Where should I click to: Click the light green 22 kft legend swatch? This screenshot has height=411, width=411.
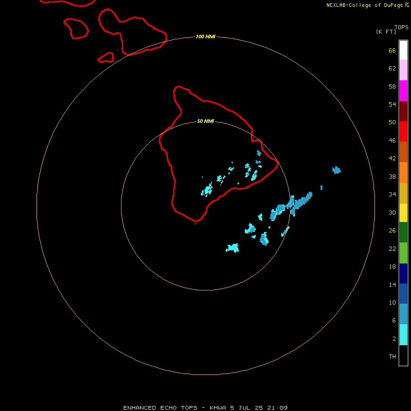(x=403, y=253)
